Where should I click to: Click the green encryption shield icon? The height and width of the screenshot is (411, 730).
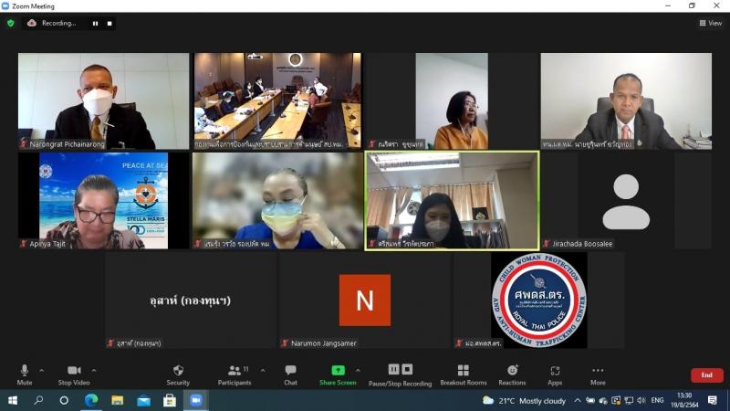[x=11, y=23]
